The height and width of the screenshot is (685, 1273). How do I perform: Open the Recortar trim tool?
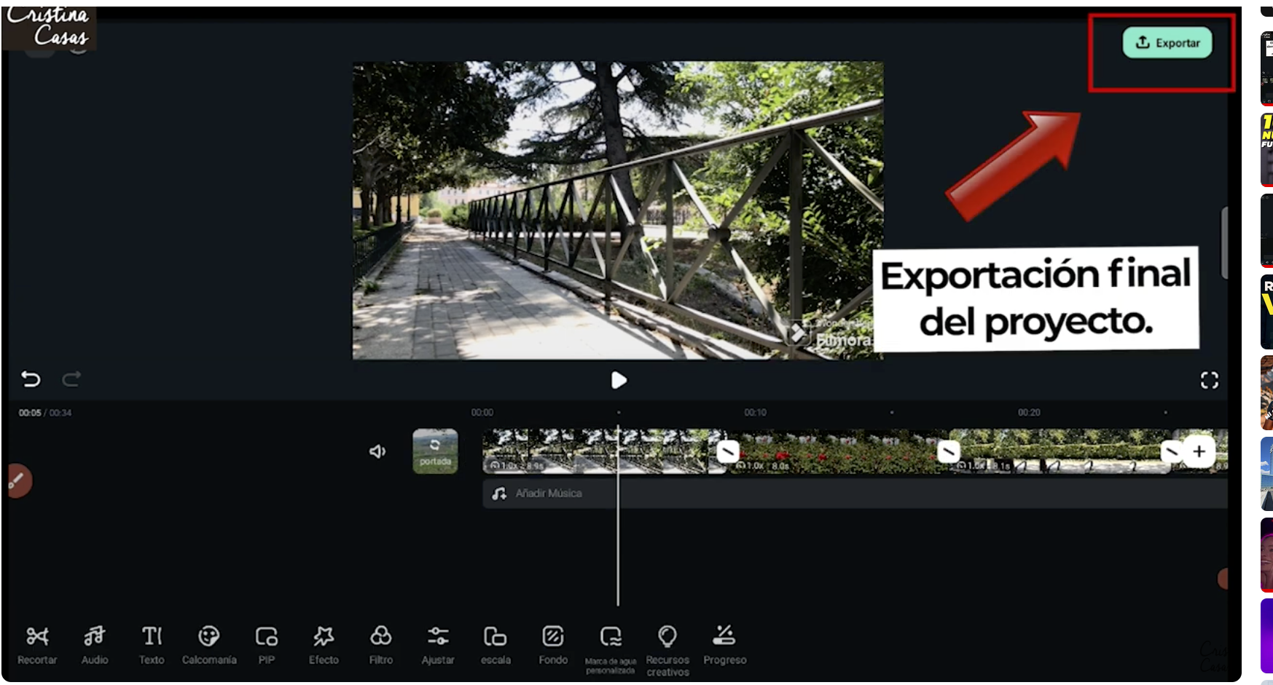37,645
